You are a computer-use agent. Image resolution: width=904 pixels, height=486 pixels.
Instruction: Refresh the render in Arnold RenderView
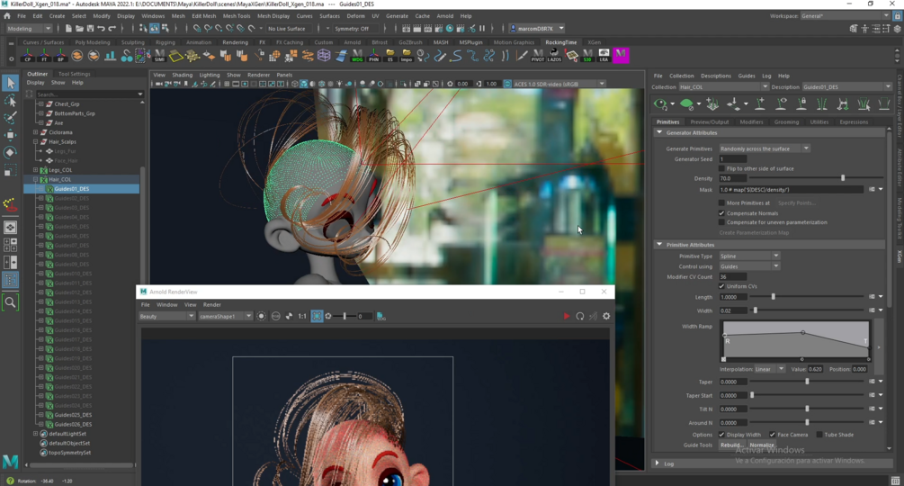[580, 316]
